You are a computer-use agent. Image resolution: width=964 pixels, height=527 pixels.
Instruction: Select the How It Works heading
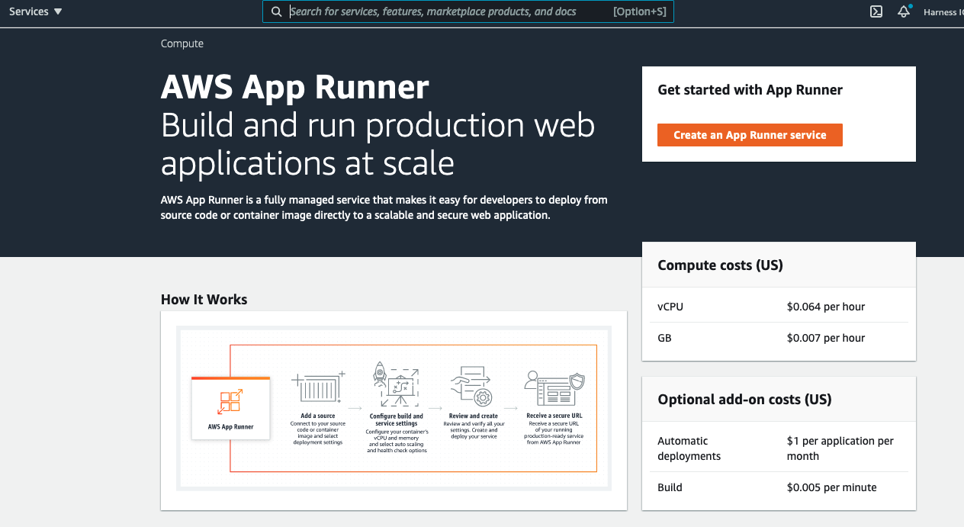[x=204, y=300]
